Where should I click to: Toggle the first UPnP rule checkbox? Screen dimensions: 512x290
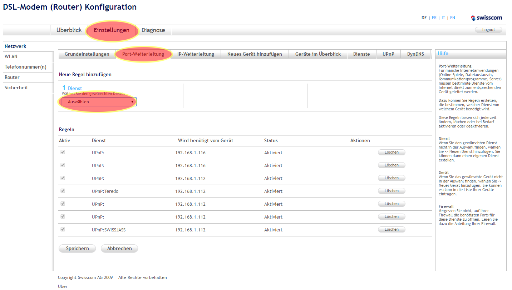click(63, 152)
